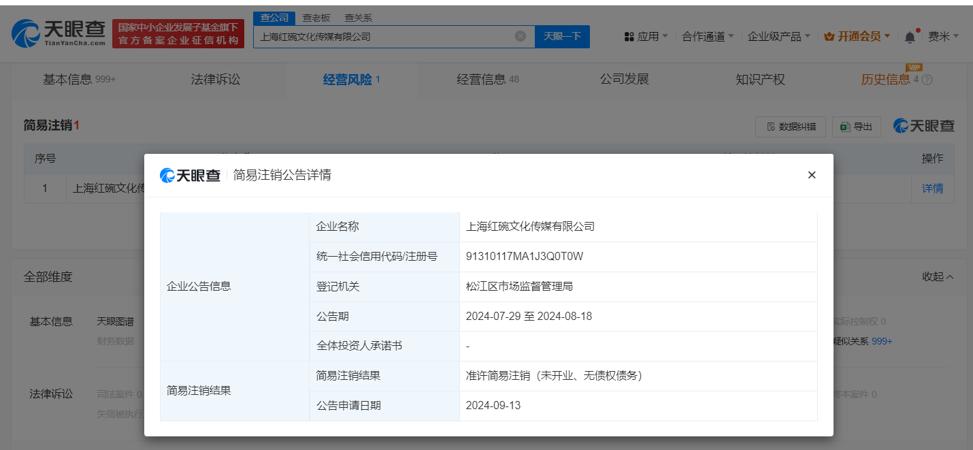Image resolution: width=973 pixels, height=450 pixels.
Task: Open the 详情 link in the record row
Action: coord(932,188)
